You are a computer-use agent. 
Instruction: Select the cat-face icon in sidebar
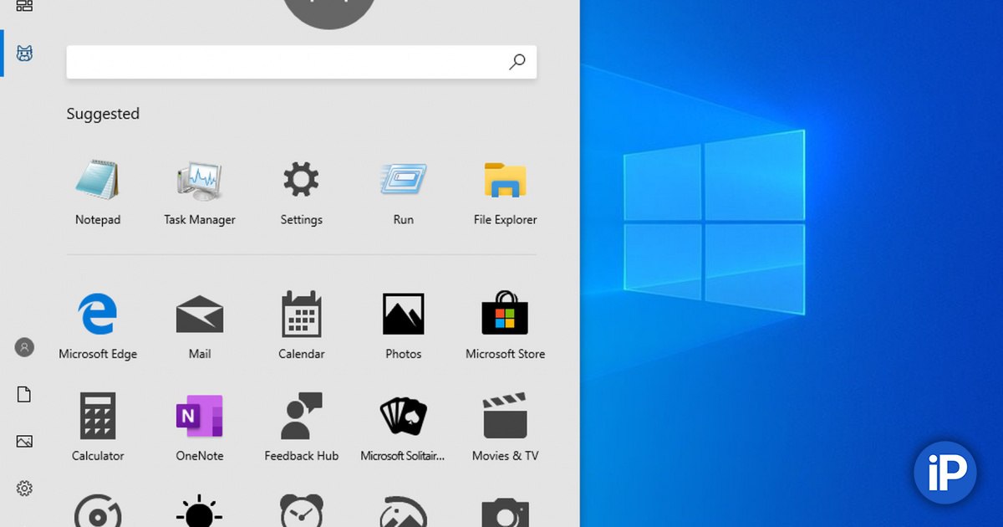(24, 54)
